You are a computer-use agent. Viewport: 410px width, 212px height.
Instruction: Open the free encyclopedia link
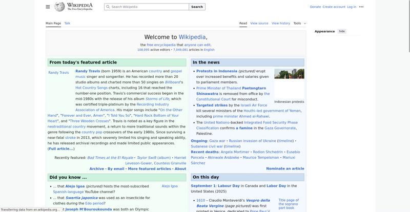click(161, 45)
